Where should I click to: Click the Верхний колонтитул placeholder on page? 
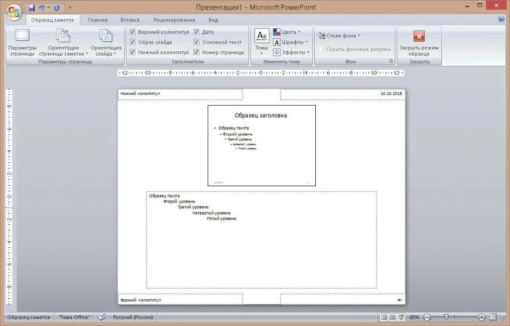[x=180, y=299]
